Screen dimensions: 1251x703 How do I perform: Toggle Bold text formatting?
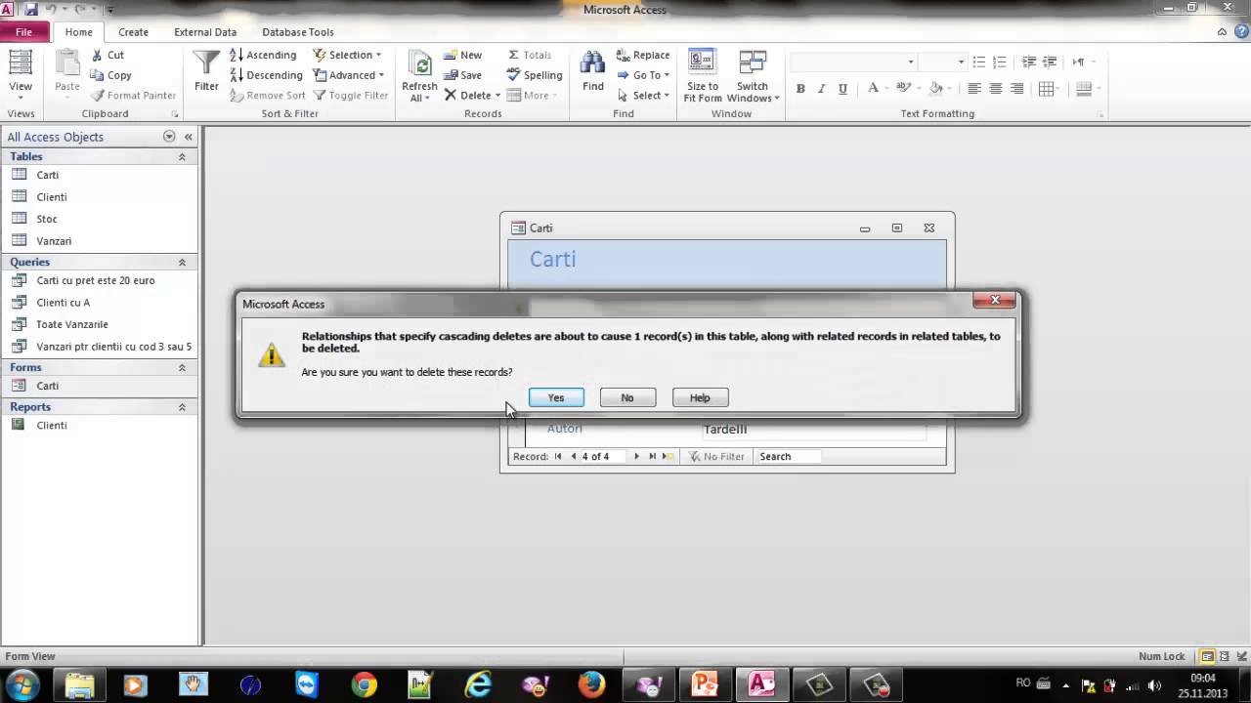[800, 89]
